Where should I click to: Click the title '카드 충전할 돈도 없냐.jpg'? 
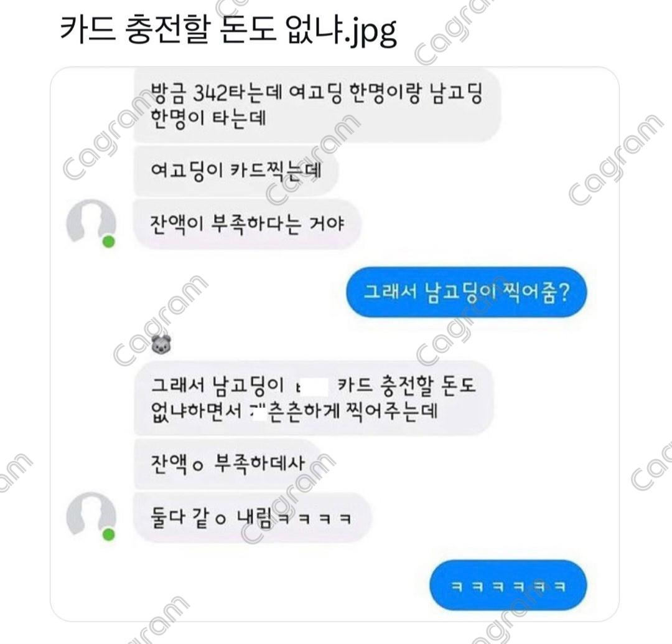tap(228, 31)
